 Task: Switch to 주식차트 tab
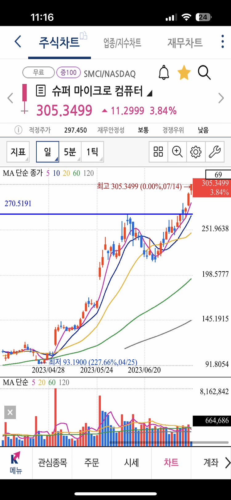pyautogui.click(x=59, y=42)
